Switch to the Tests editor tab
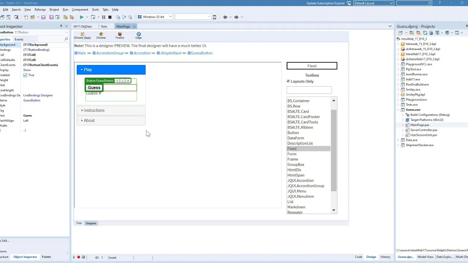 point(104,26)
